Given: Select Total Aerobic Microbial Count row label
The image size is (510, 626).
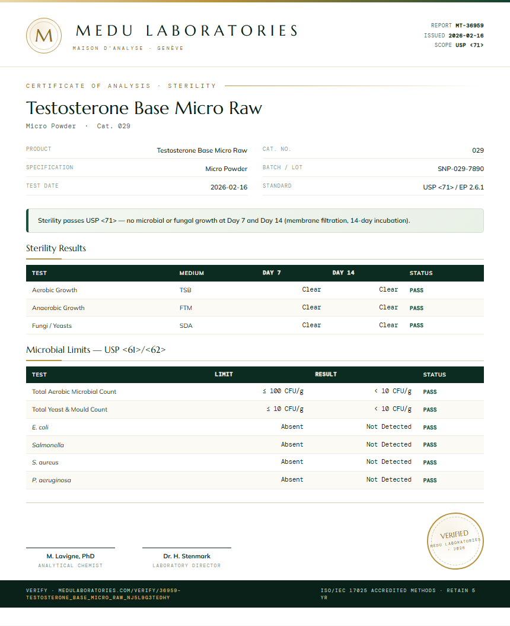Looking at the screenshot, I should coord(74,392).
